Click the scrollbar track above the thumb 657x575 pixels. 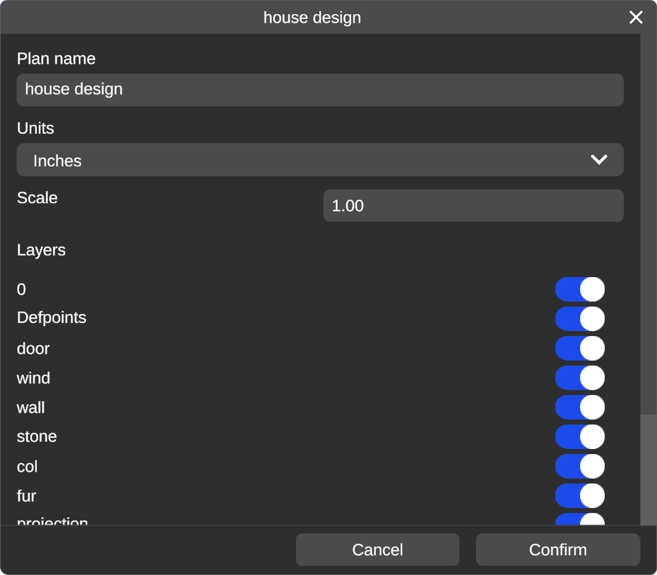(648, 221)
